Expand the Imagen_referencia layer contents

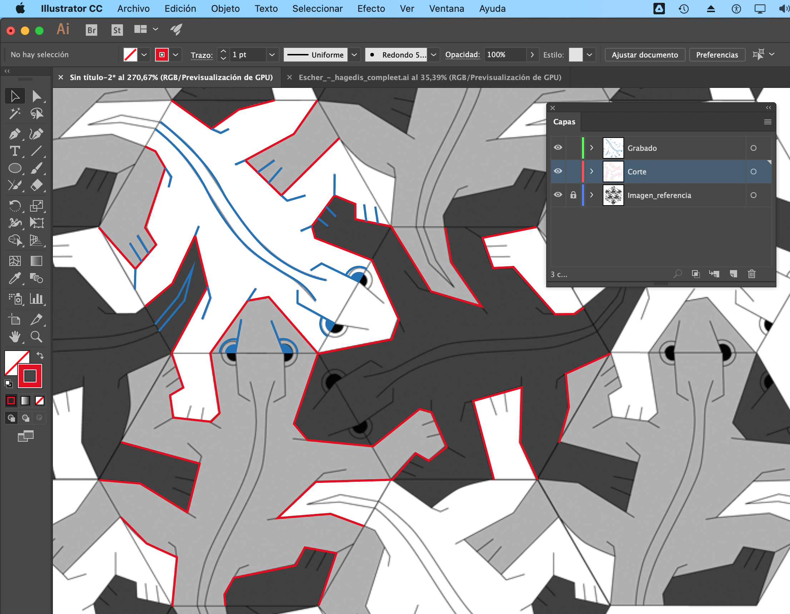click(592, 195)
